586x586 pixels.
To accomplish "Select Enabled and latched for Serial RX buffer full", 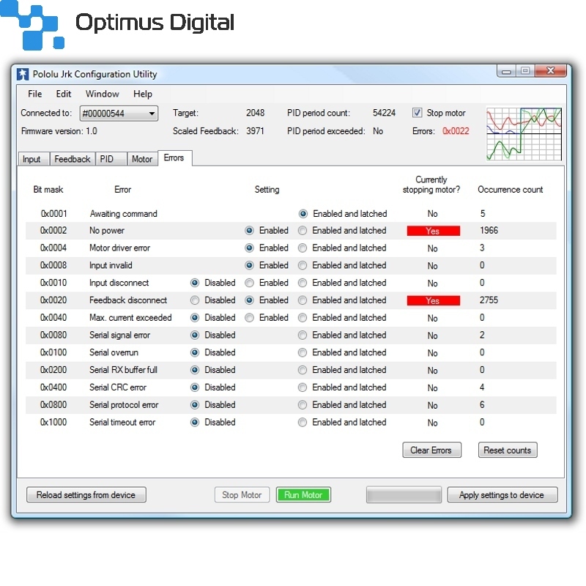I will pyautogui.click(x=303, y=370).
